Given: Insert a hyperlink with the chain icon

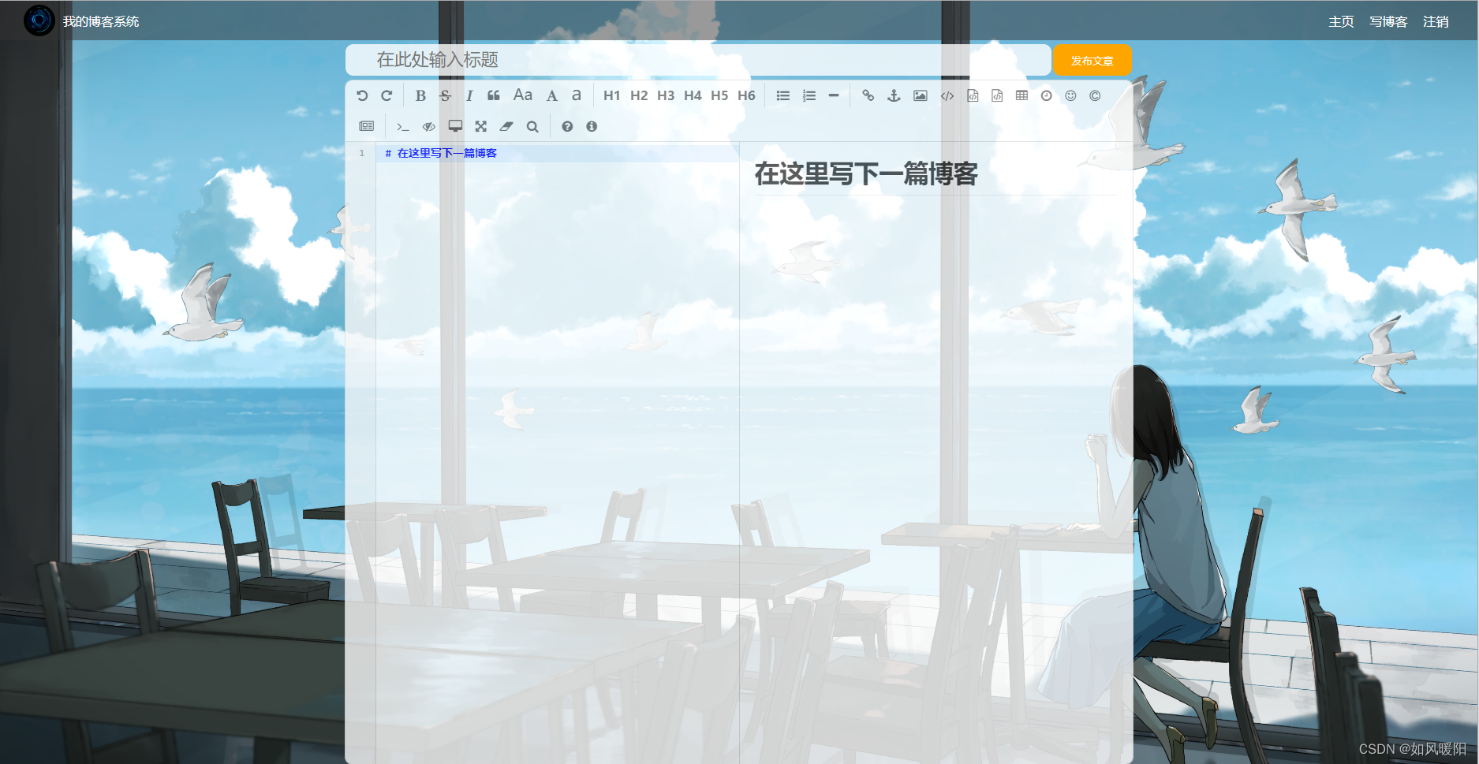Looking at the screenshot, I should 868,95.
